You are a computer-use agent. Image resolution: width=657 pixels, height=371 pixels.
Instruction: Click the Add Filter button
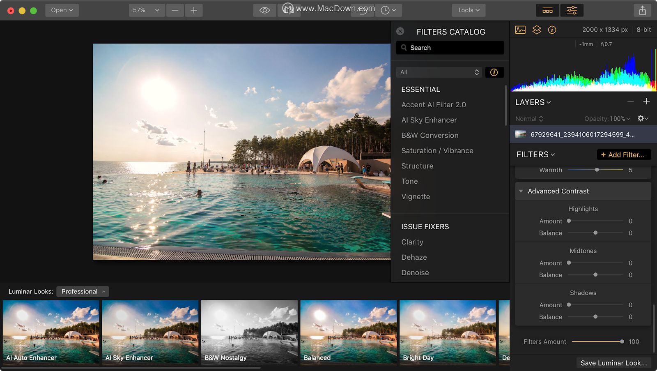coord(623,154)
